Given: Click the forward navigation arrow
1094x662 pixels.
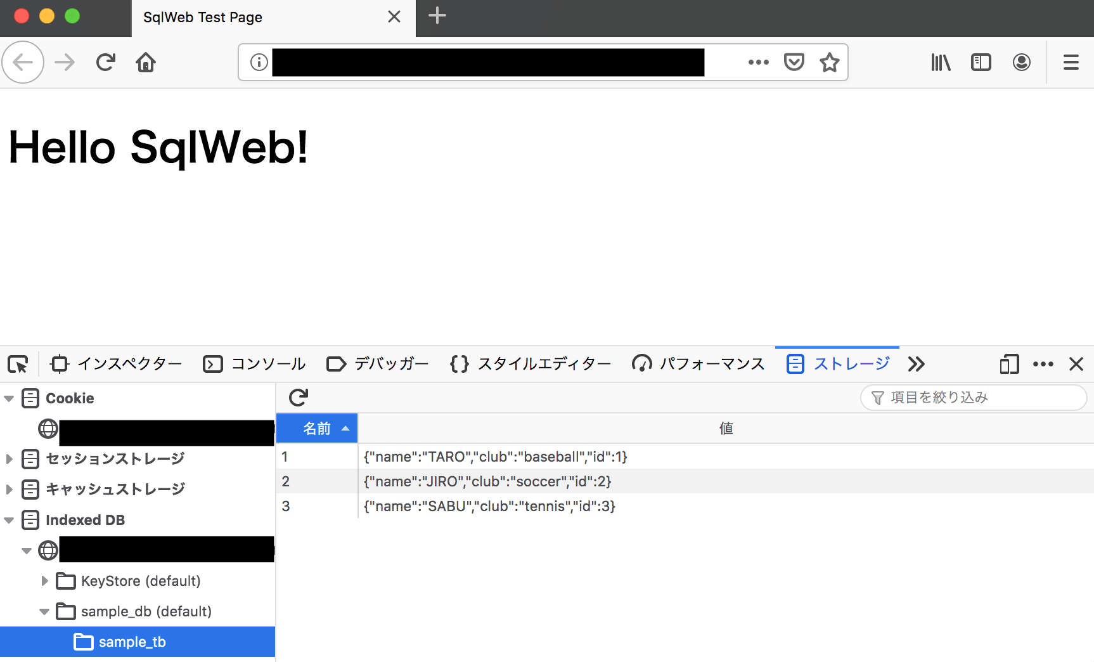Looking at the screenshot, I should click(65, 62).
